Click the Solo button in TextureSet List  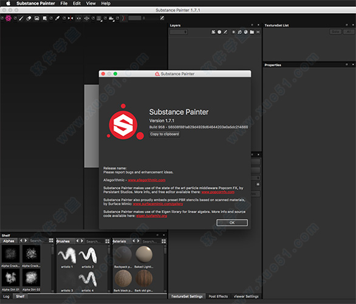pyautogui.click(x=335, y=32)
